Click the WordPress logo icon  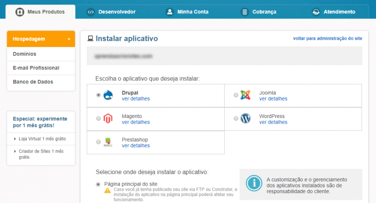(x=245, y=119)
